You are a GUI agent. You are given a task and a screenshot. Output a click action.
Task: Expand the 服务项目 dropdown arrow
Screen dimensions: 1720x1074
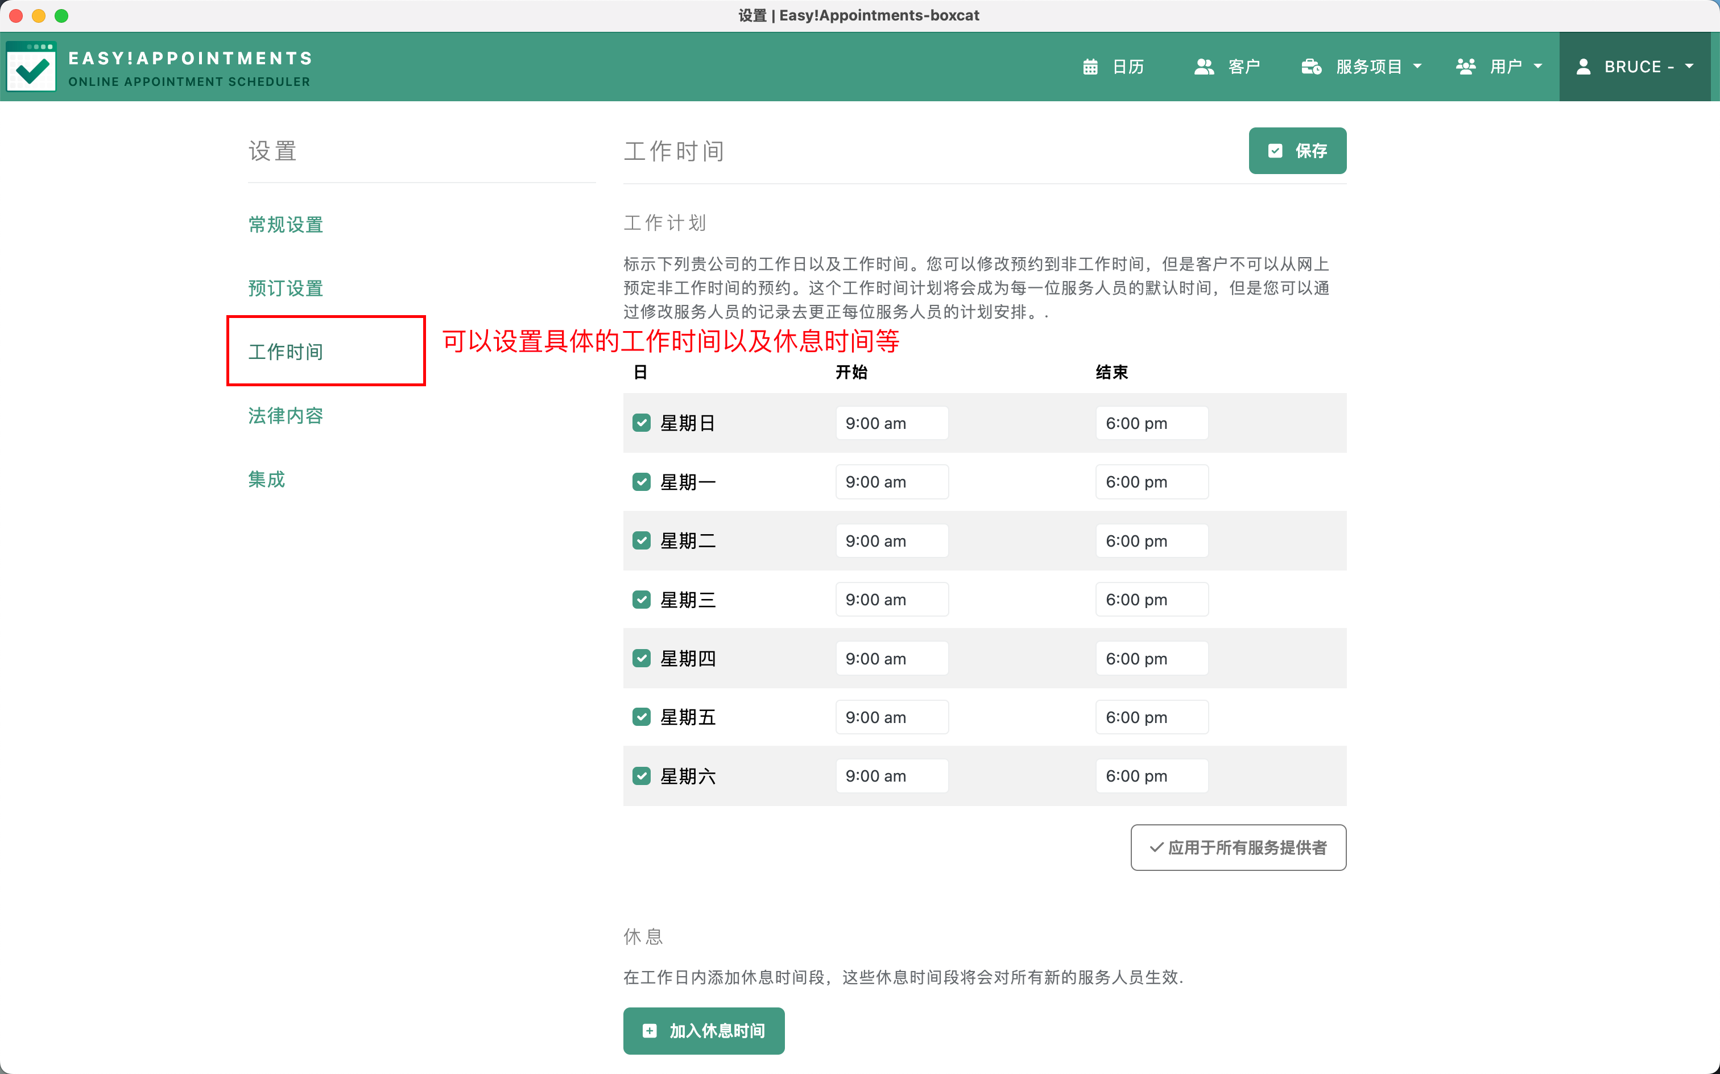(1417, 67)
